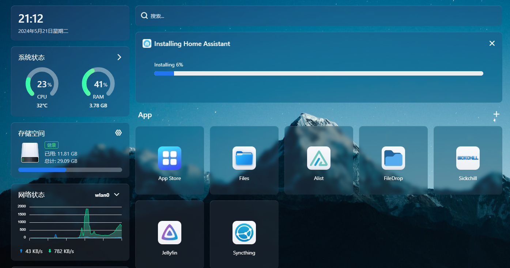The height and width of the screenshot is (268, 510).
Task: Close the Installing Home Assistant panel
Action: (492, 43)
